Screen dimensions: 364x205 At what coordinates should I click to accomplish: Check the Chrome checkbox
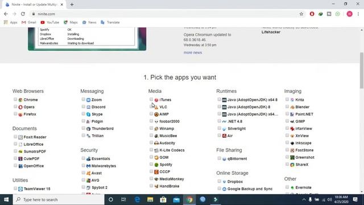[15, 100]
